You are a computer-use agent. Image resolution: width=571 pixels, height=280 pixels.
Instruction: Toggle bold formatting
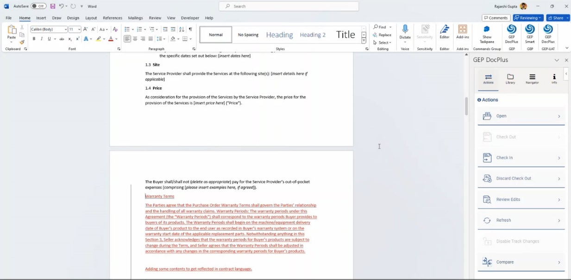(x=34, y=39)
